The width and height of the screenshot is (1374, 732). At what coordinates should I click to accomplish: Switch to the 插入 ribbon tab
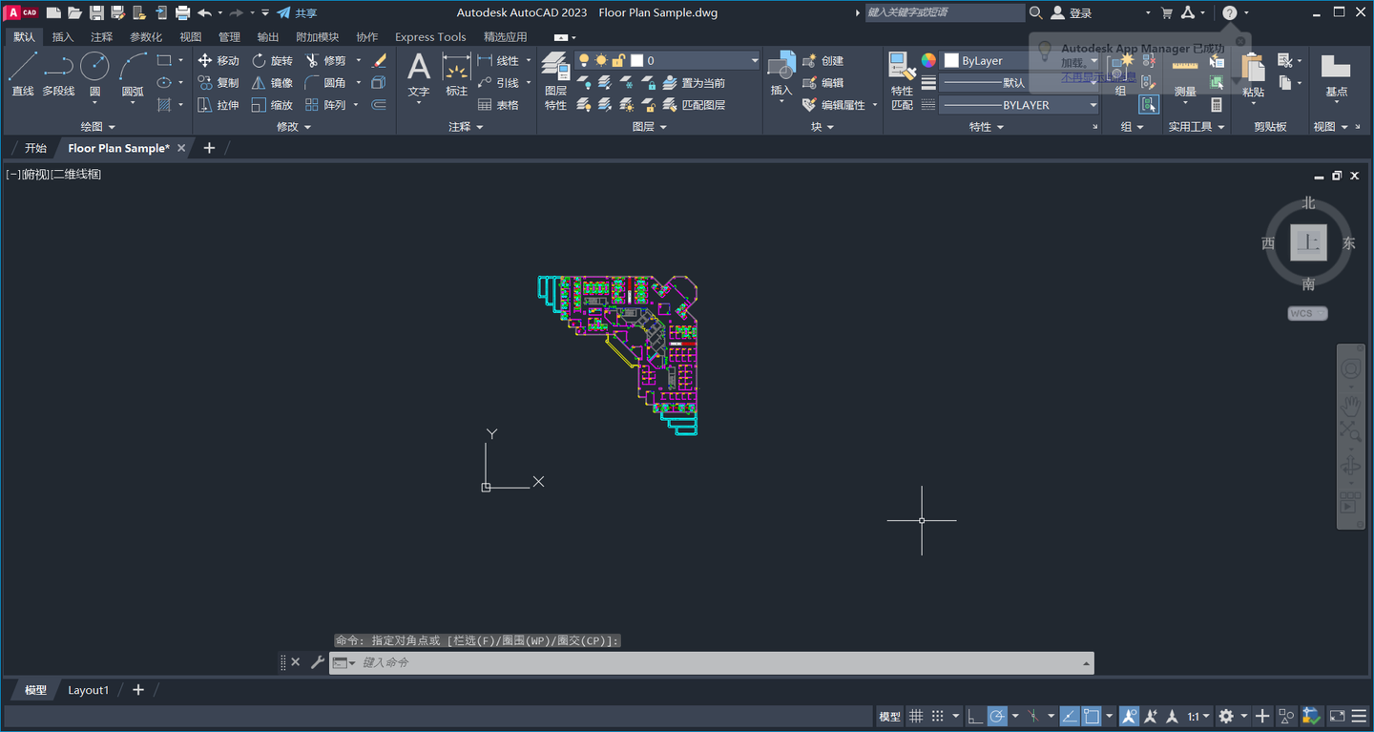click(x=62, y=36)
